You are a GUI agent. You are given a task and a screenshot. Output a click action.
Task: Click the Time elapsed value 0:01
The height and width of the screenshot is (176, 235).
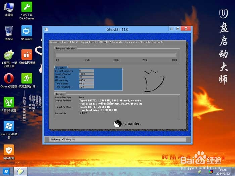point(86,84)
